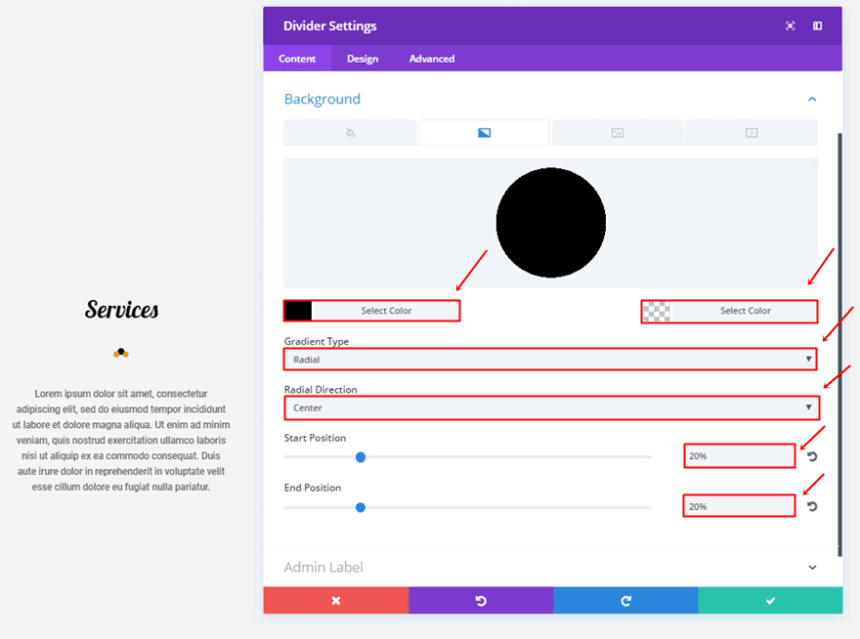This screenshot has width=860, height=639.
Task: Select the background video tab icon
Action: pyautogui.click(x=752, y=133)
